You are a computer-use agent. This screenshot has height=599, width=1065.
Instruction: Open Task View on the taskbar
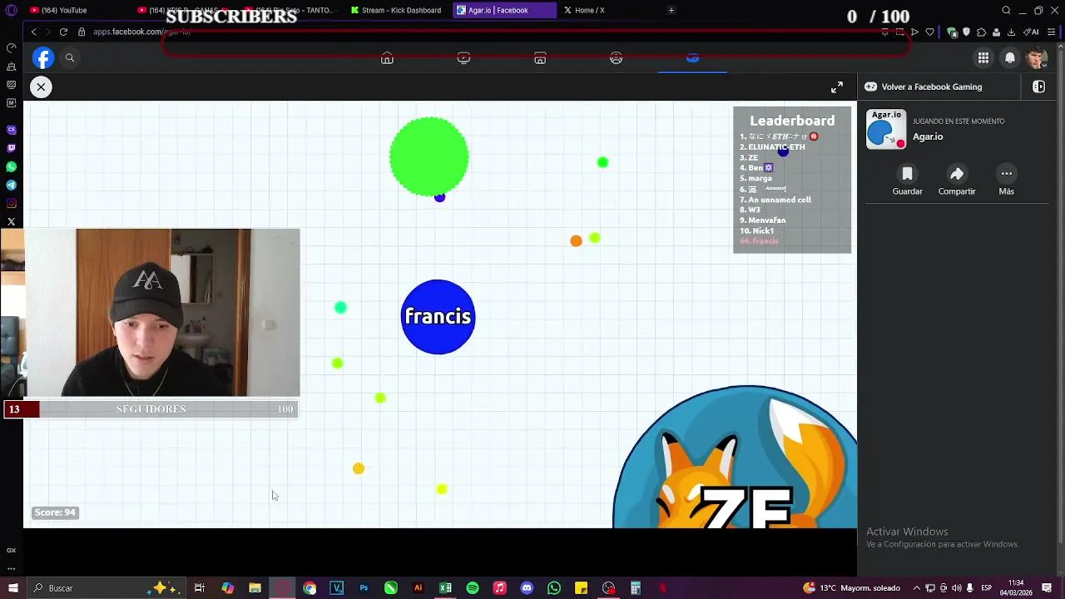click(200, 588)
